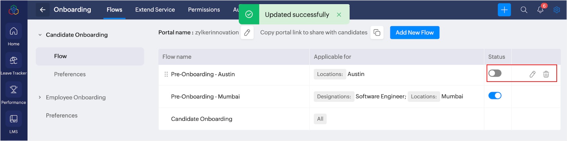Edit the portal name with pencil icon
Screen dimensions: 567x141
pyautogui.click(x=247, y=33)
